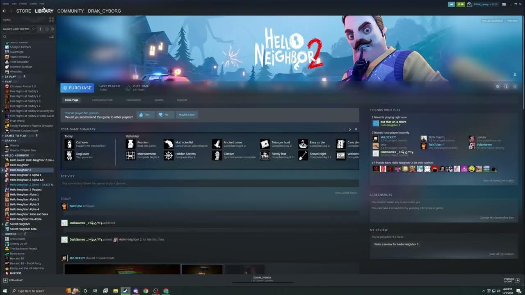Open advanced filter sliders beside library search
The height and width of the screenshot is (295, 525).
[x=52, y=36]
